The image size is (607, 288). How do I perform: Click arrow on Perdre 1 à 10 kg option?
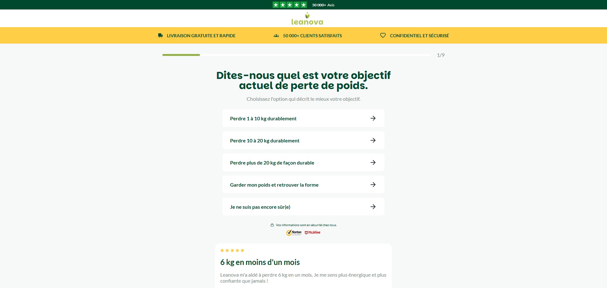pos(373,118)
